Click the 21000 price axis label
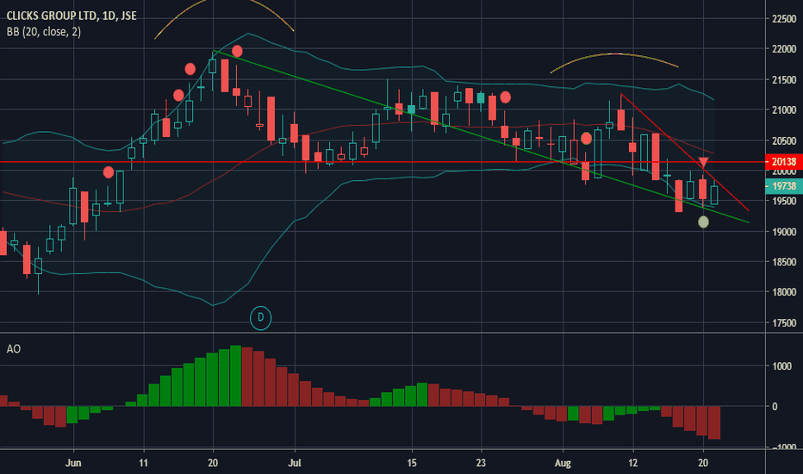This screenshot has width=803, height=474. (784, 110)
